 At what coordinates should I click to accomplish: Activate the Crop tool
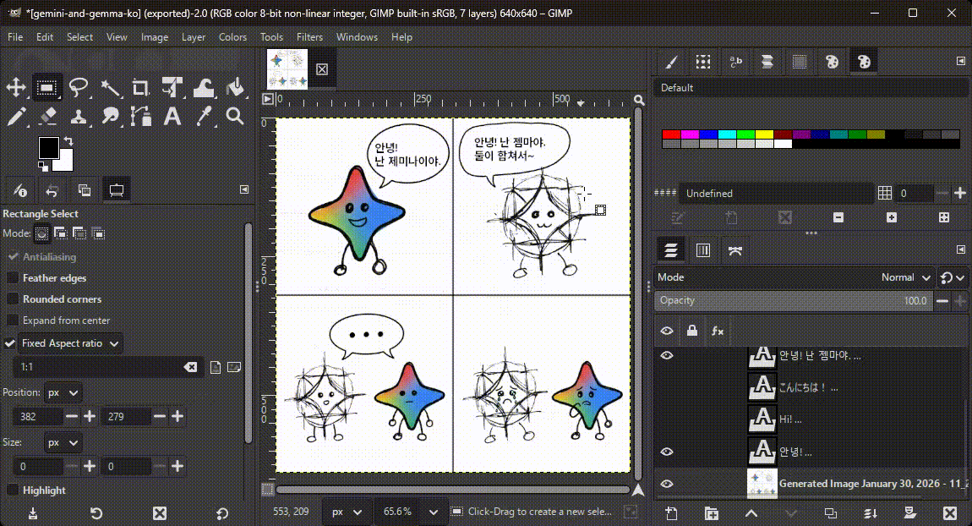[141, 88]
